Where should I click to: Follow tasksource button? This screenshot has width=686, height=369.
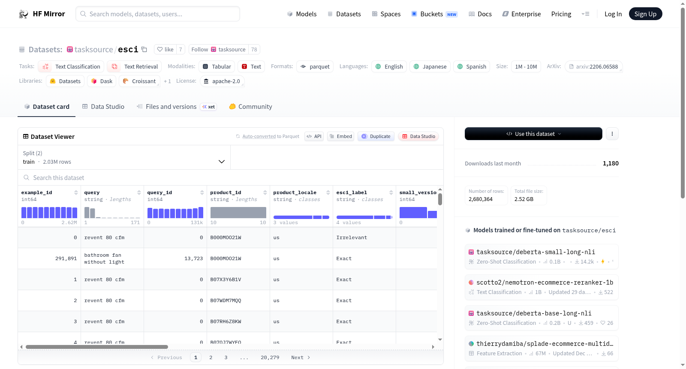(x=219, y=50)
